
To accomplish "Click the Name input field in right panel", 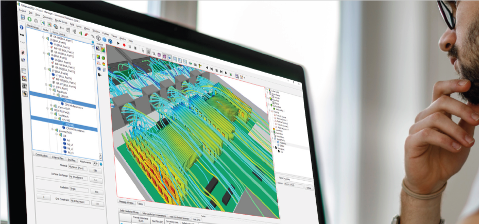I will 298,178.
